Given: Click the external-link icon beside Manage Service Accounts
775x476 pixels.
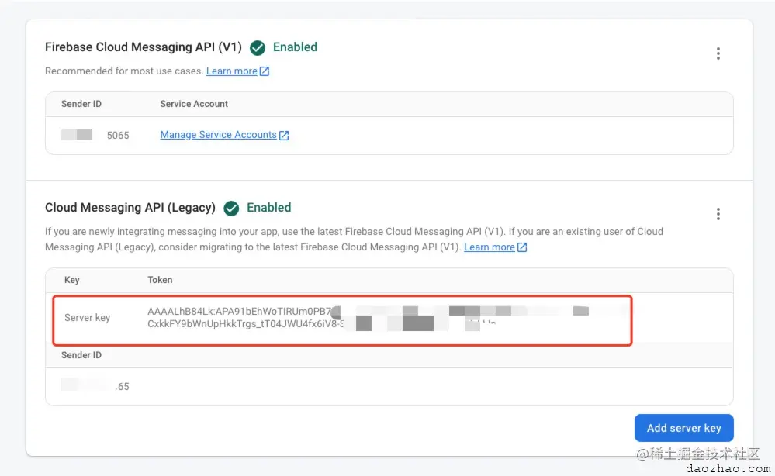Looking at the screenshot, I should [284, 136].
